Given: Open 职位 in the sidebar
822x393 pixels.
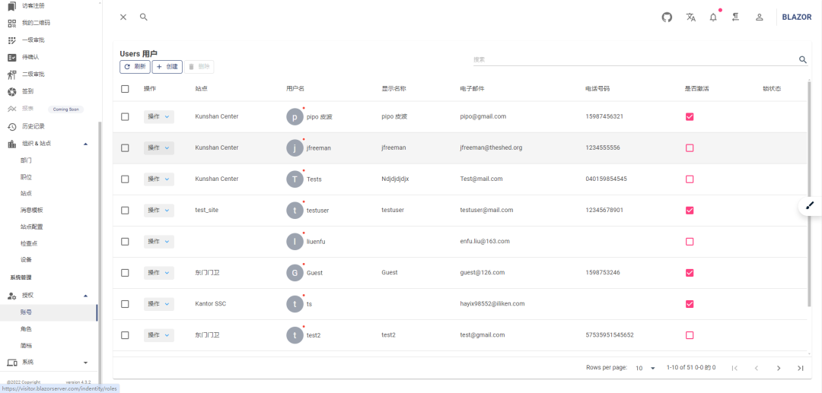Looking at the screenshot, I should [x=26, y=177].
